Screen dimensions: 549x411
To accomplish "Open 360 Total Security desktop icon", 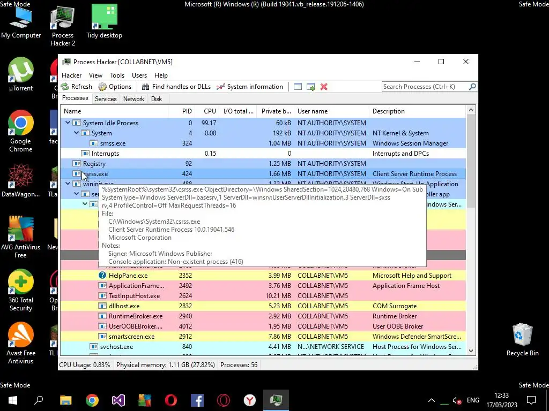I will click(21, 290).
